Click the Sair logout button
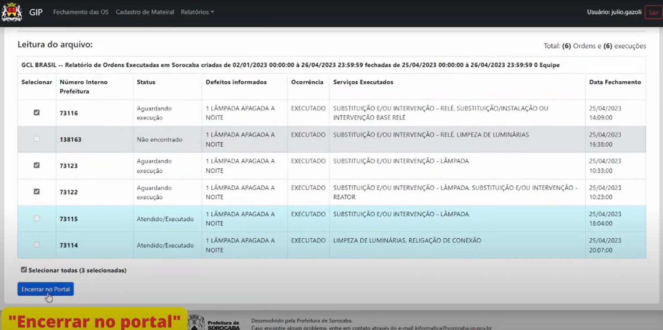The image size is (663, 330). pos(653,13)
